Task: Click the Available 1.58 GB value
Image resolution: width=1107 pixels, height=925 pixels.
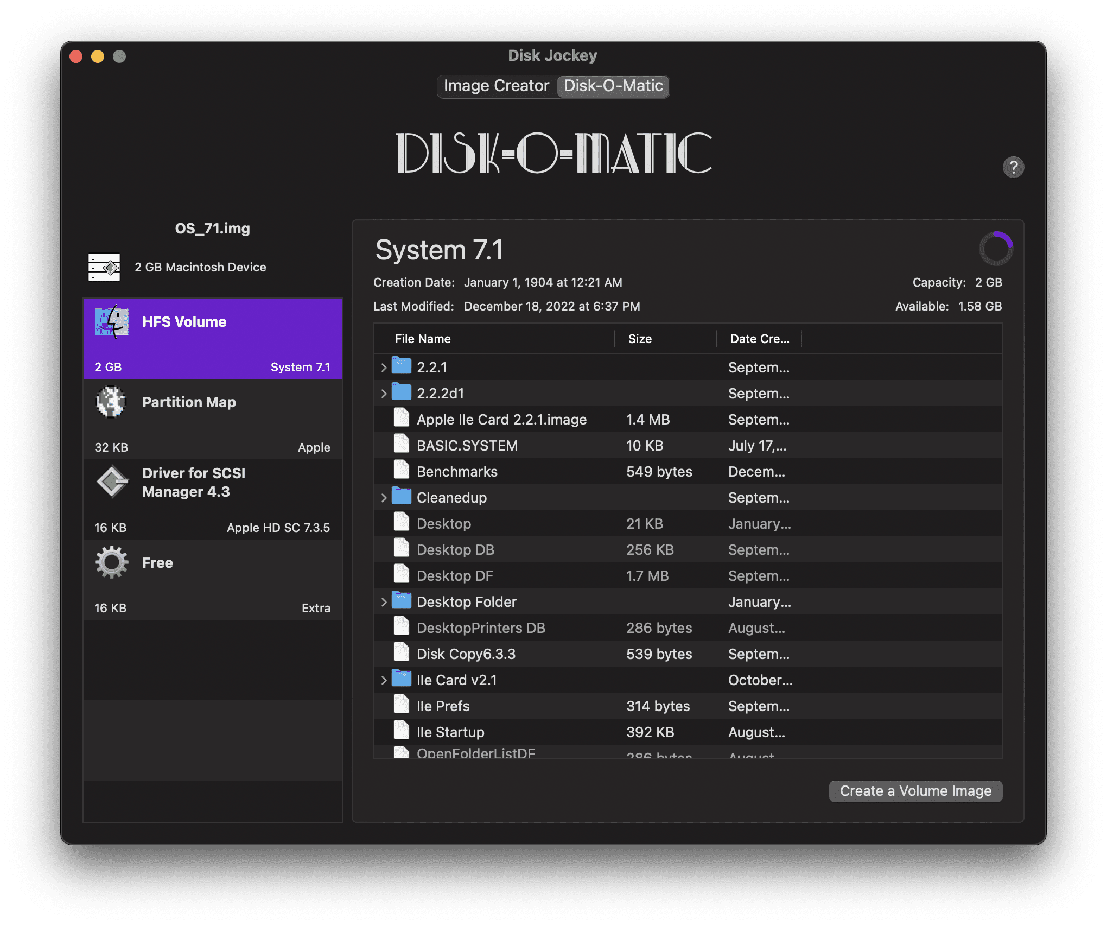Action: (x=979, y=306)
